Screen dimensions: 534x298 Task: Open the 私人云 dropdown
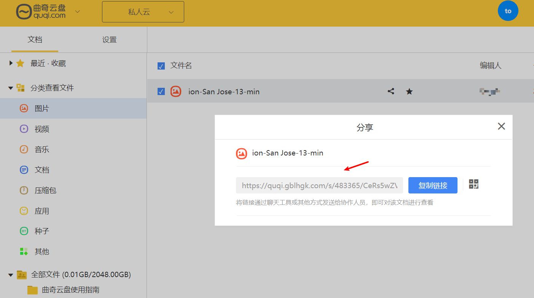(143, 12)
